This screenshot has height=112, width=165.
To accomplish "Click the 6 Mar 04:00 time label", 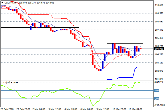I will pos(87,109).
